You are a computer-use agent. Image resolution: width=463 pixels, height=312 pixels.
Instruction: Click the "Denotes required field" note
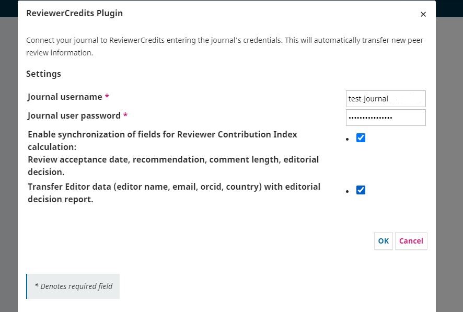pyautogui.click(x=73, y=286)
